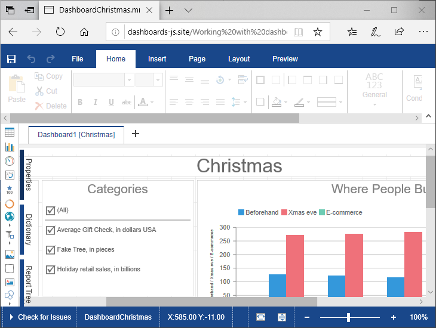Uncheck Average Gift Check, in dollars USA

[50, 230]
